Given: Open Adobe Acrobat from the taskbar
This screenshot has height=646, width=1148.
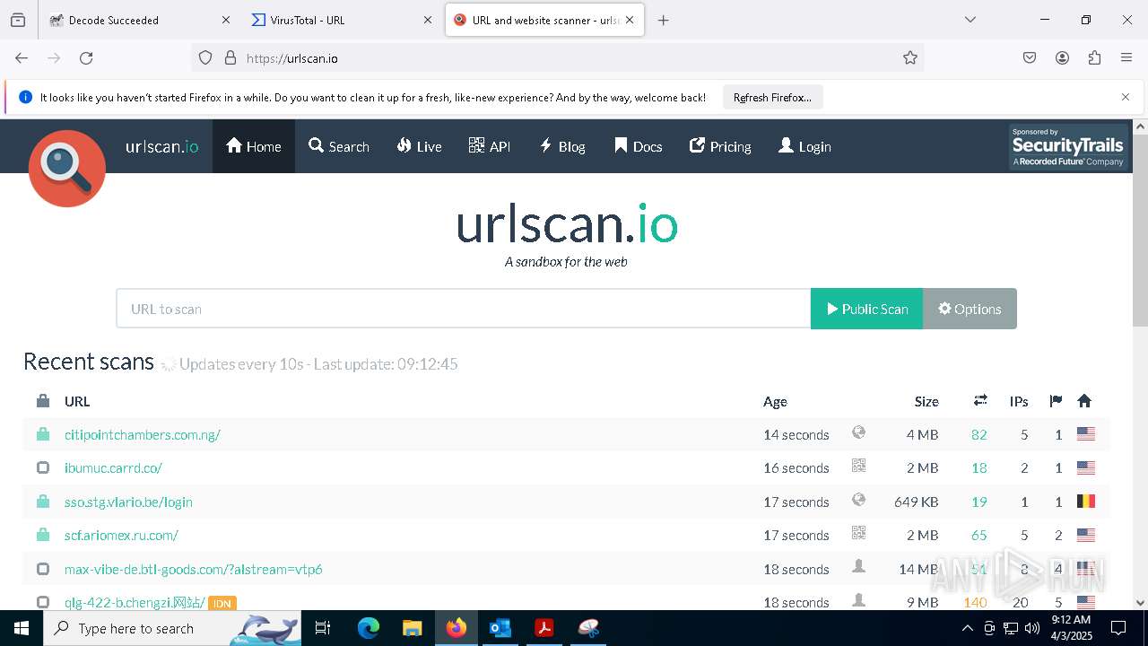Looking at the screenshot, I should pyautogui.click(x=544, y=628).
